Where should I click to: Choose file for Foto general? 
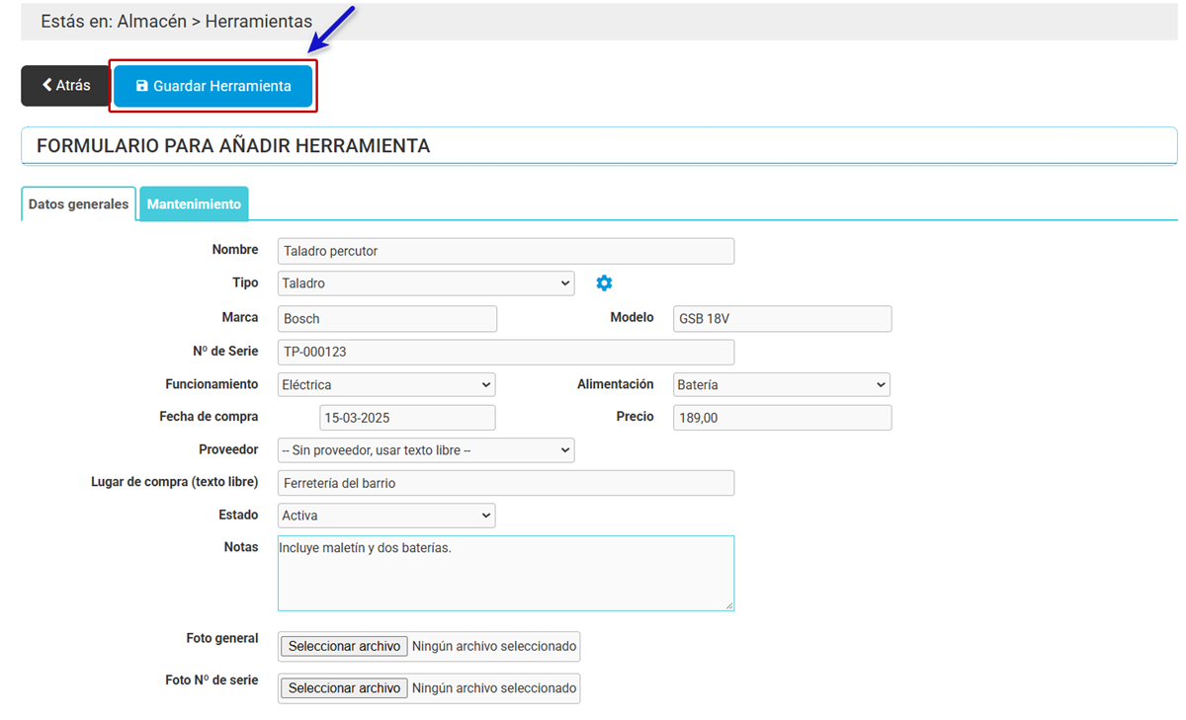[x=344, y=646]
